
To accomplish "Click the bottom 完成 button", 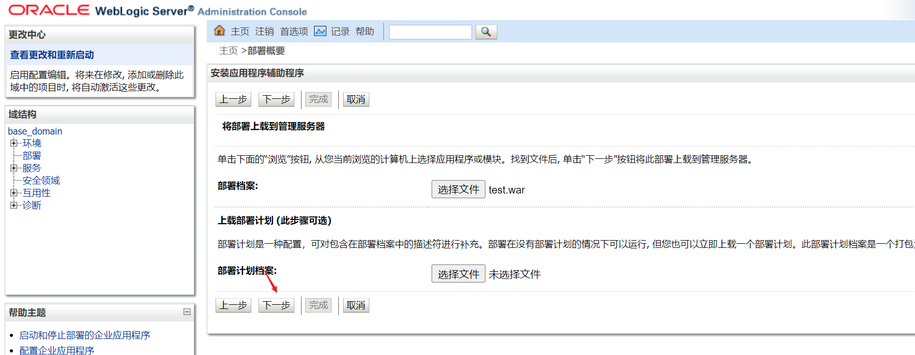I will (318, 305).
